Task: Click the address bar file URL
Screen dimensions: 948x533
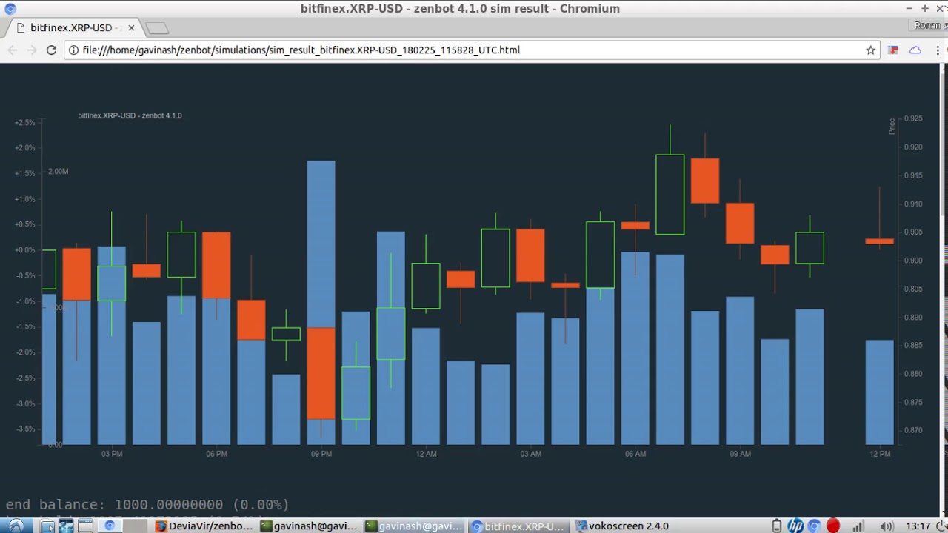Action: pyautogui.click(x=301, y=50)
